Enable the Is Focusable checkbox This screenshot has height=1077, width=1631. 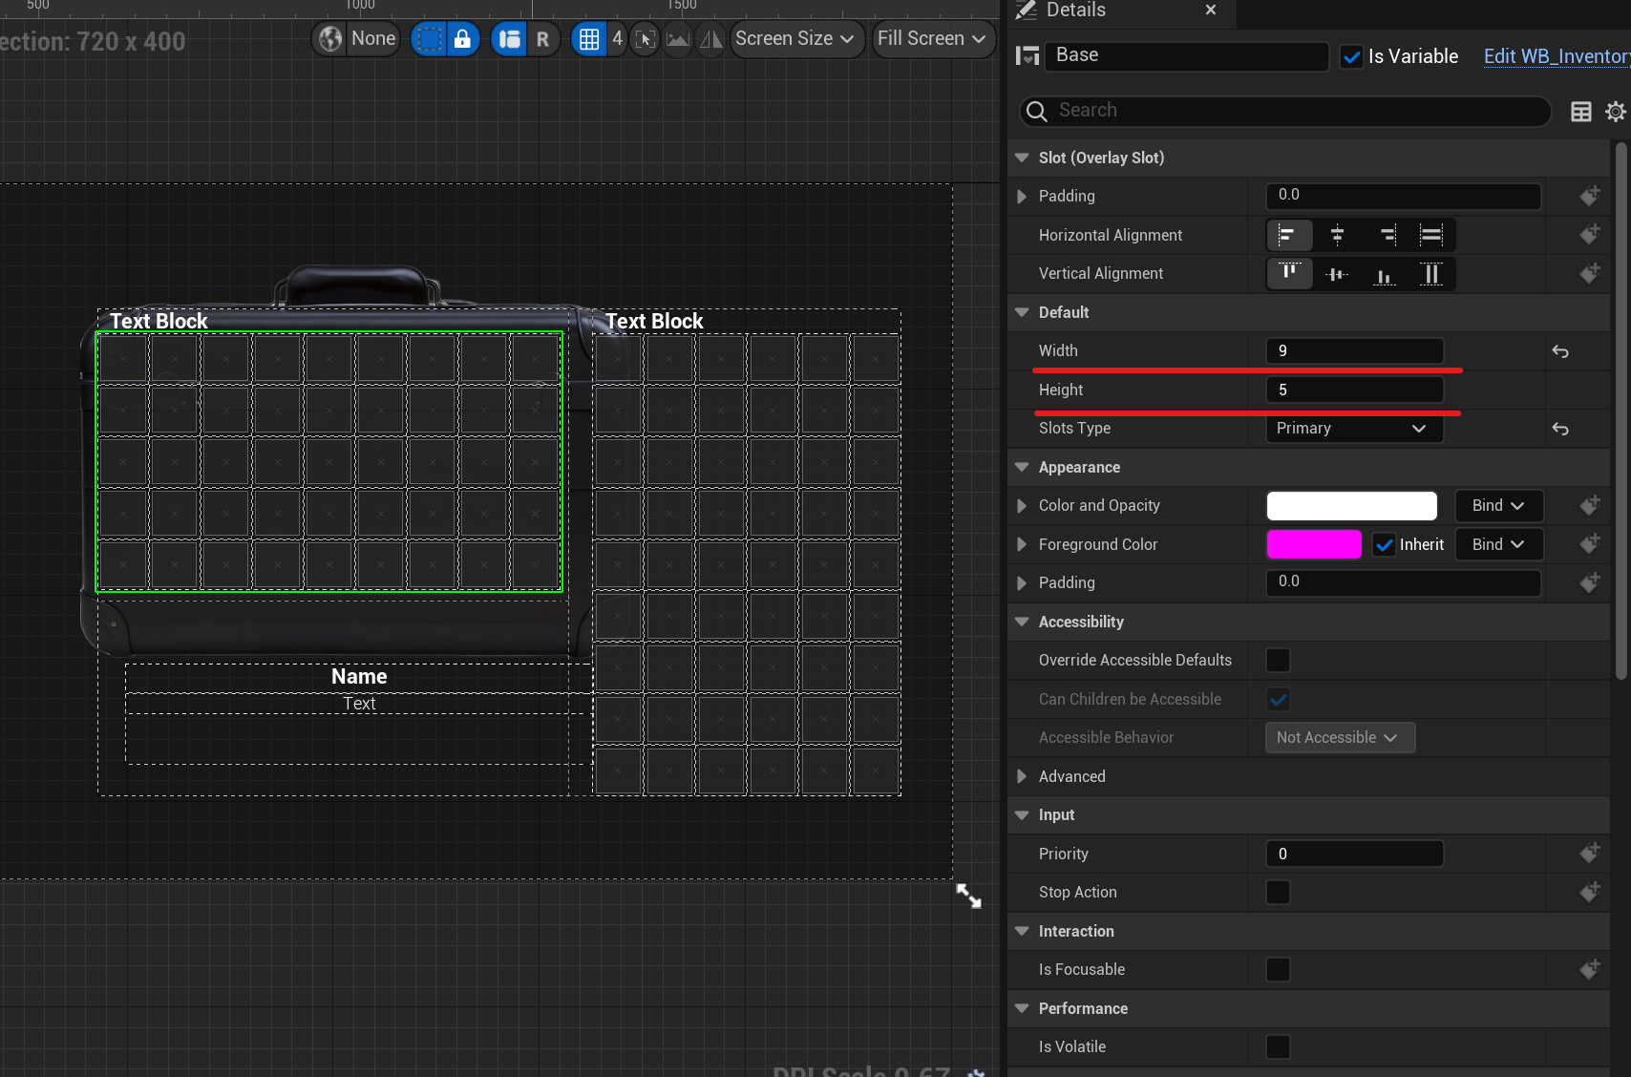[x=1278, y=970]
